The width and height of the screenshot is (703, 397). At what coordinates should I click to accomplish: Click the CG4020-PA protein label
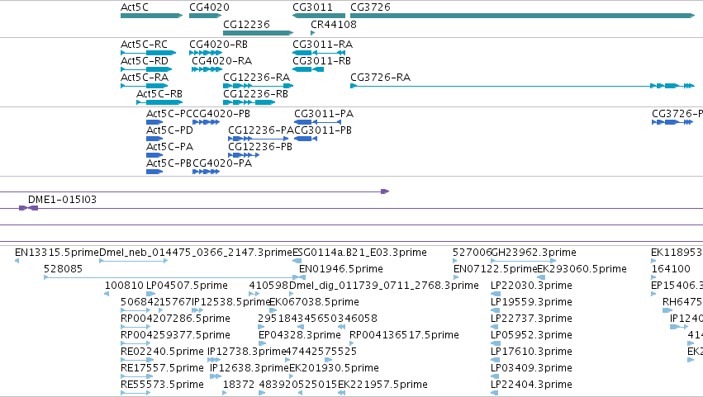[222, 163]
